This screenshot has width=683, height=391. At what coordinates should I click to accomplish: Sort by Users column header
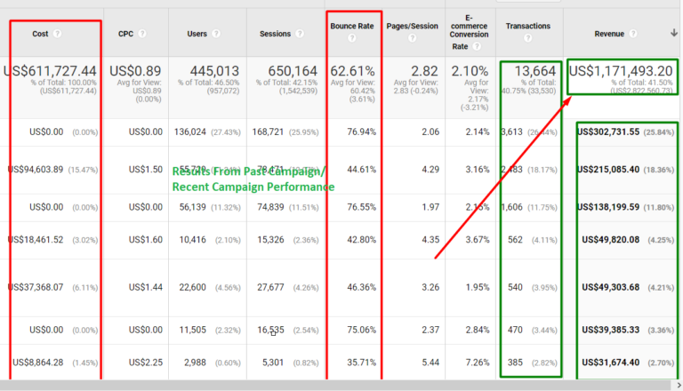point(197,34)
